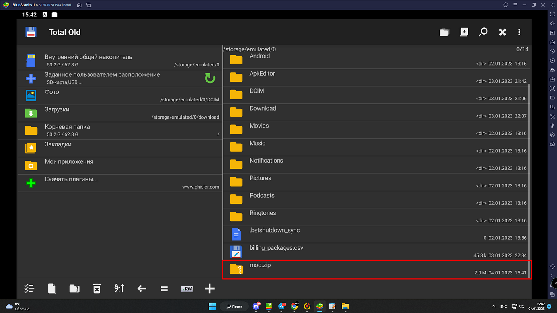Show hidden tray icons chevron

click(494, 307)
